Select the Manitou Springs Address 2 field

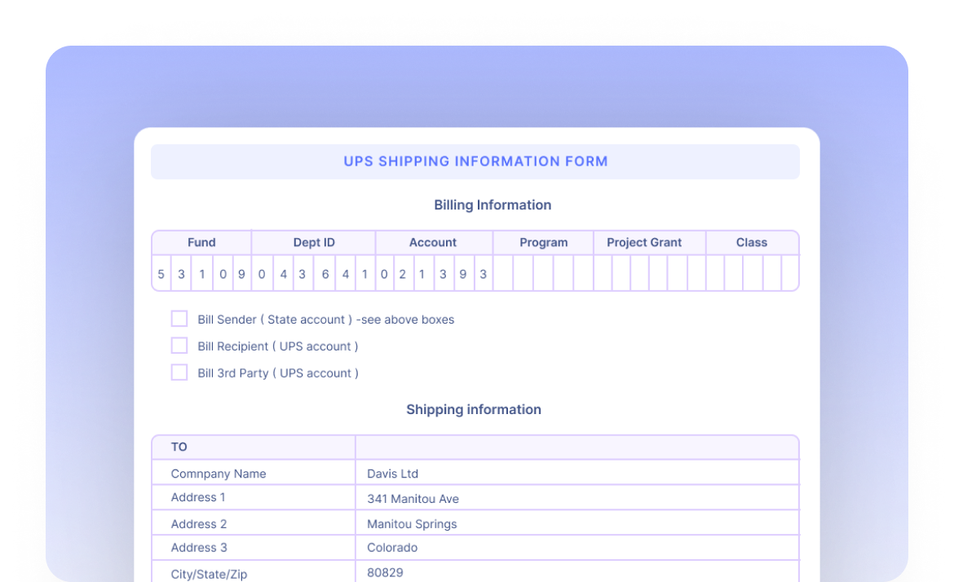click(x=412, y=524)
